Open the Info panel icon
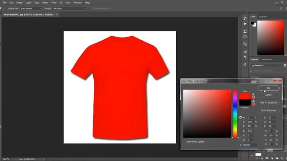Viewport: 287px width, 161px height. tap(245, 37)
